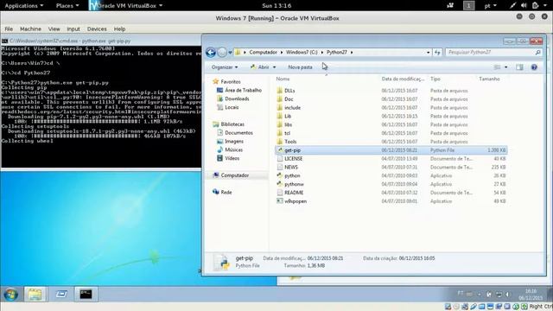Screen dimensions: 553x311
Task: Click Explorer forward arrow button
Action: pos(222,53)
